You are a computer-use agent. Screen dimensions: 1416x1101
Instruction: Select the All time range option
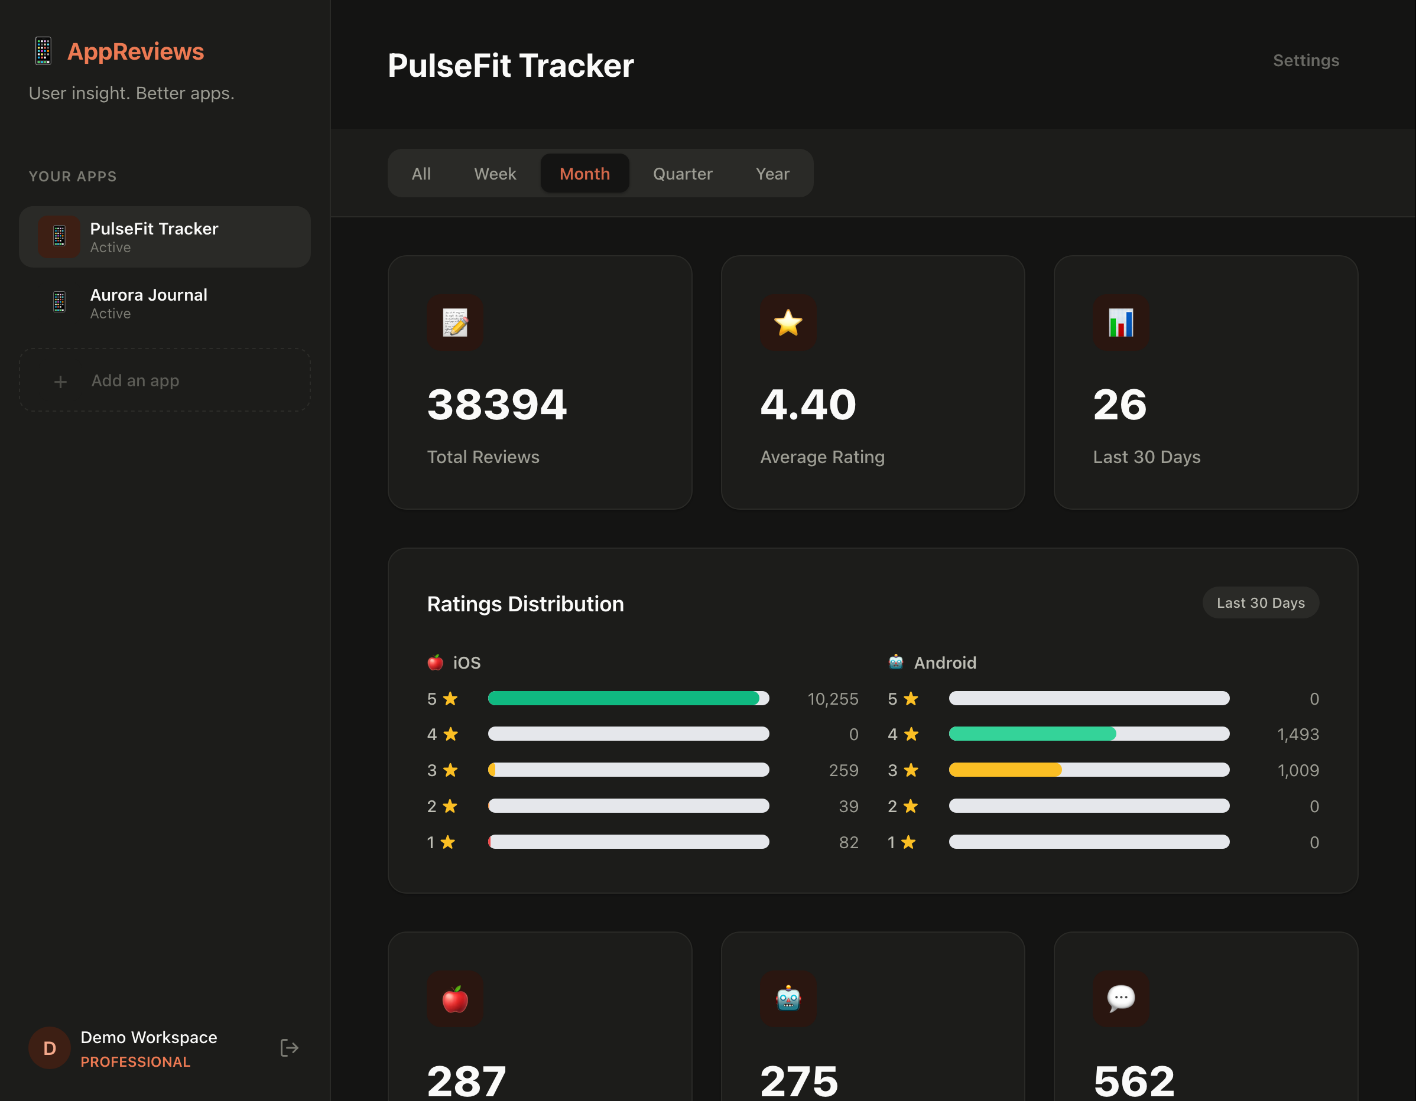[x=421, y=173]
